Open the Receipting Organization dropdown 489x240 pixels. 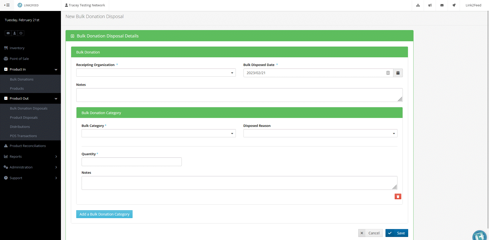point(156,73)
